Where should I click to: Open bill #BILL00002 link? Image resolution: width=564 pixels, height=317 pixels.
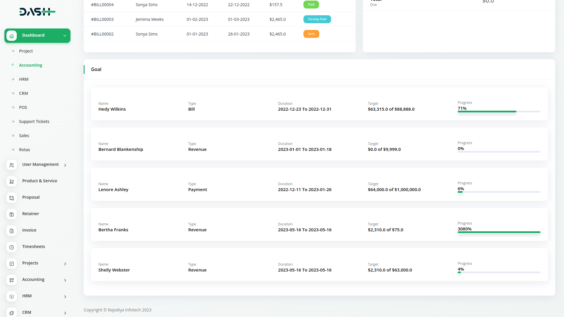click(x=102, y=34)
